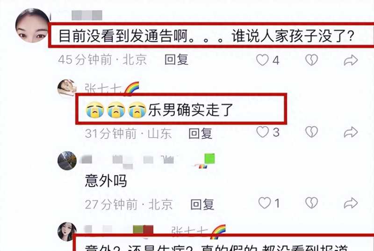374x251 pixels.
Task: Tap broken heart on the Shandong comment
Action: (311, 132)
